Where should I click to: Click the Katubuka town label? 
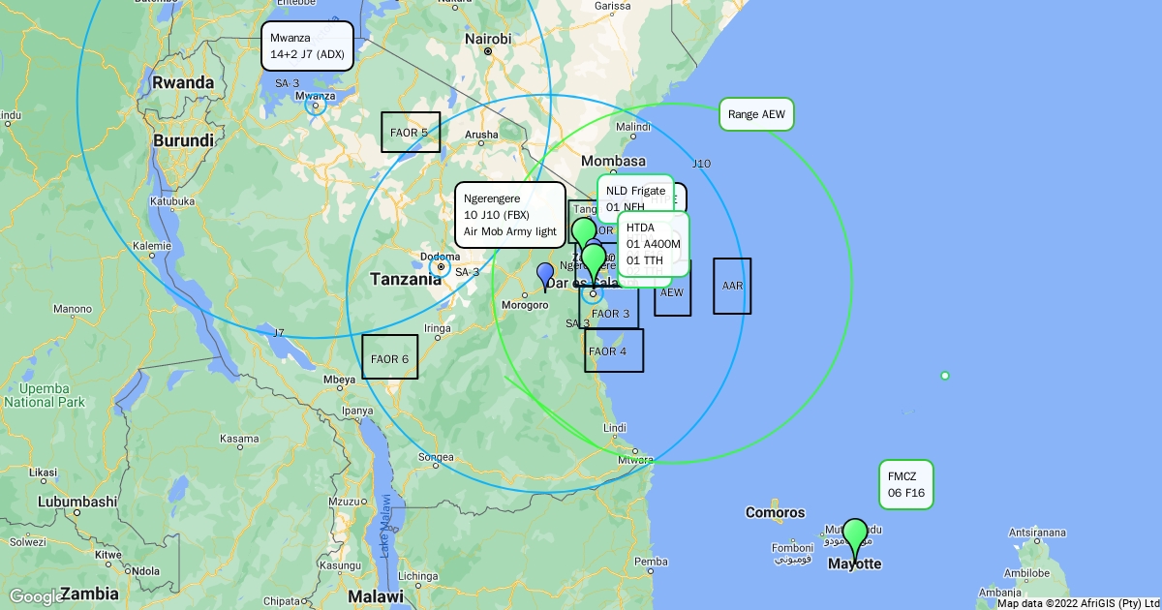[x=172, y=201]
